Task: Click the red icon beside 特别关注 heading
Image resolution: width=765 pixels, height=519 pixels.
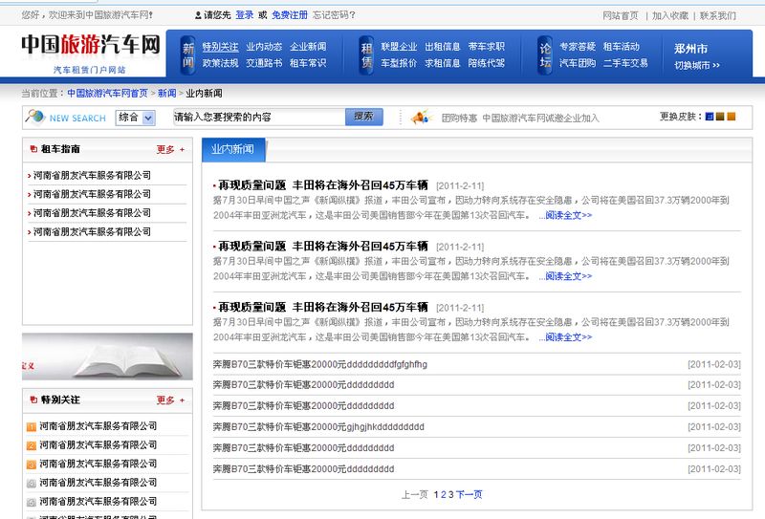Action: click(33, 400)
